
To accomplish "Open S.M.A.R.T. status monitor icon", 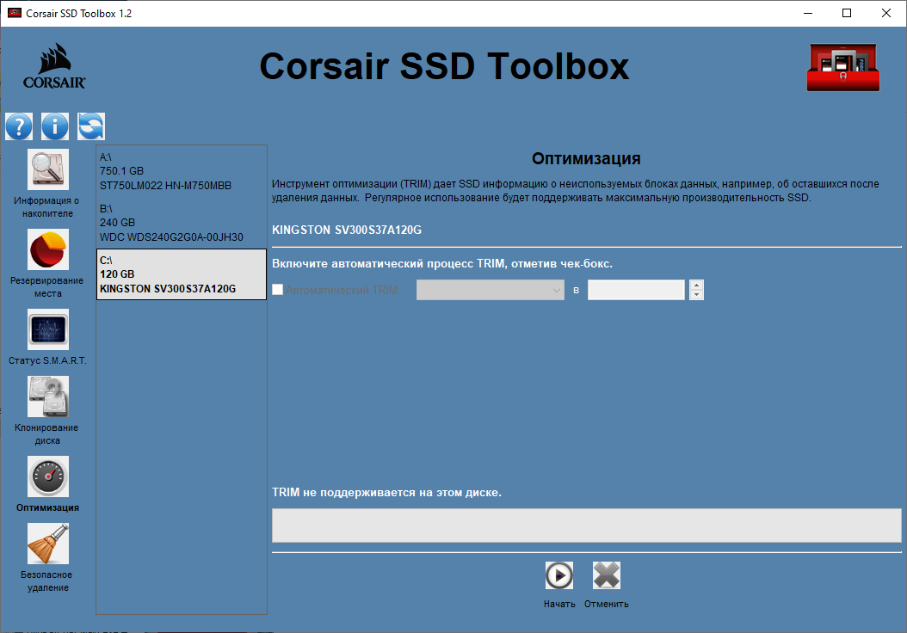I will (48, 329).
